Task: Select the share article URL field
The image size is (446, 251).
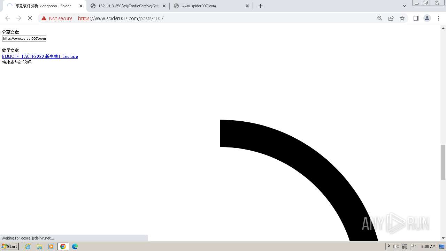Action: (24, 38)
